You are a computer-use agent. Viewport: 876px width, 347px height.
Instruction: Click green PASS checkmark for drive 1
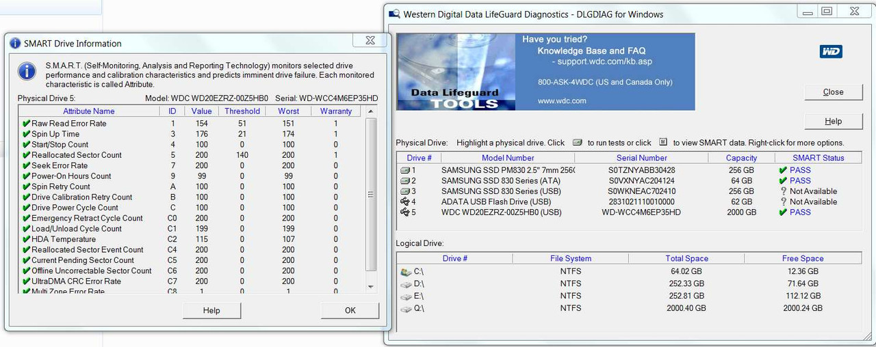pyautogui.click(x=783, y=170)
